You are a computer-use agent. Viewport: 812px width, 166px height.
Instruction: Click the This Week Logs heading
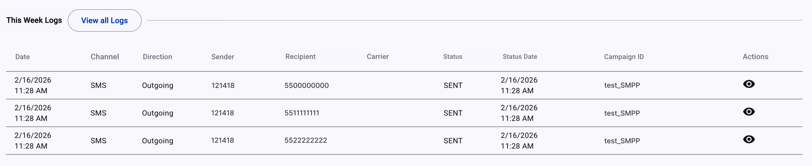coord(34,20)
